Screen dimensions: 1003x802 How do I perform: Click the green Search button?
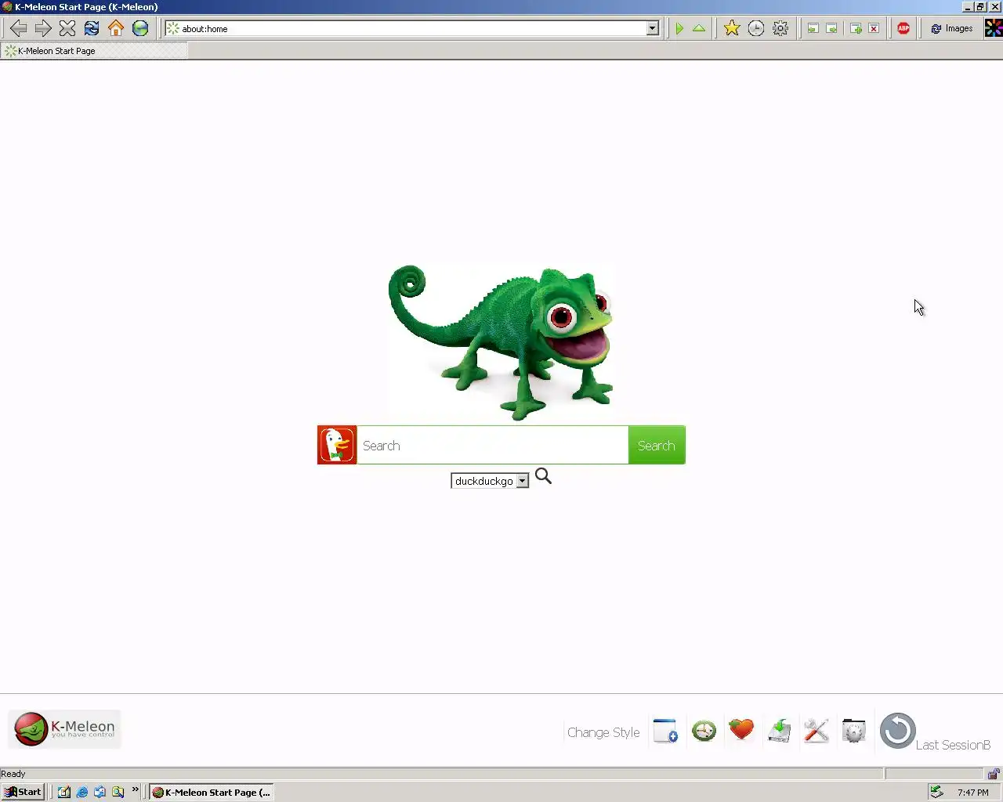(x=657, y=445)
